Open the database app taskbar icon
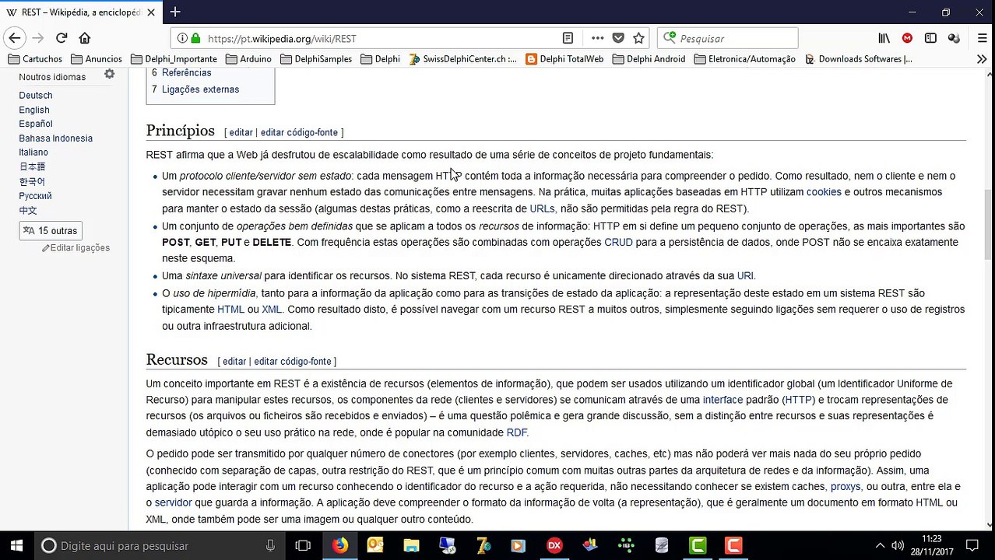Screen dimensions: 995x560 coord(662,546)
